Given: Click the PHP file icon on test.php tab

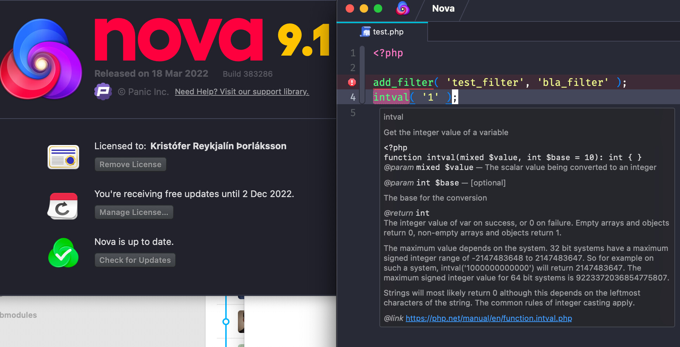Looking at the screenshot, I should (x=365, y=32).
